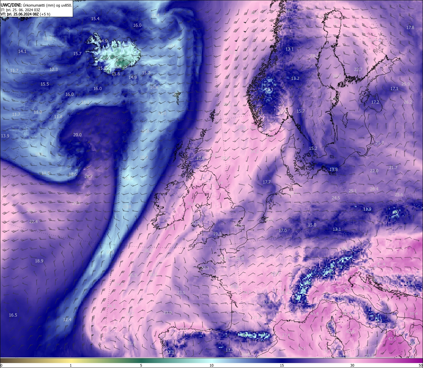Click the 17.2 value over the Baltic region
The width and height of the screenshot is (423, 368).
[375, 102]
